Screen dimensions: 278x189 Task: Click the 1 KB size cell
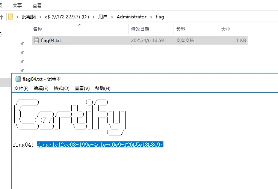point(241,40)
